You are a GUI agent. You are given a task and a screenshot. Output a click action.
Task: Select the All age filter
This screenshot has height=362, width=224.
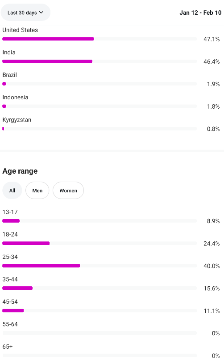coord(12,191)
